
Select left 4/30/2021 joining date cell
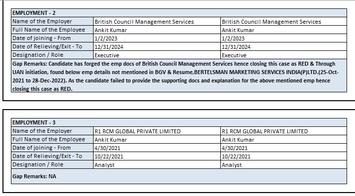[156, 148]
